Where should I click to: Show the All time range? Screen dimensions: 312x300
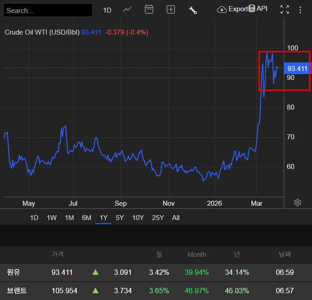click(x=176, y=218)
